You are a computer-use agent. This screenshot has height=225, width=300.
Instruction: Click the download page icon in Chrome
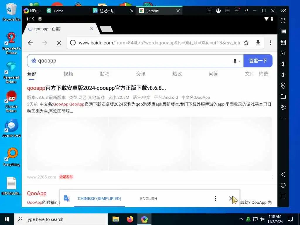click(258, 43)
